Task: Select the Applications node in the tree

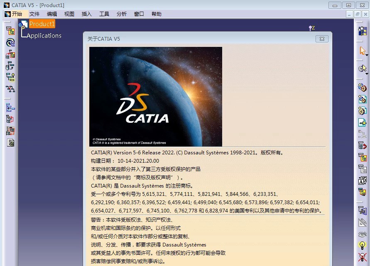Action: [44, 36]
